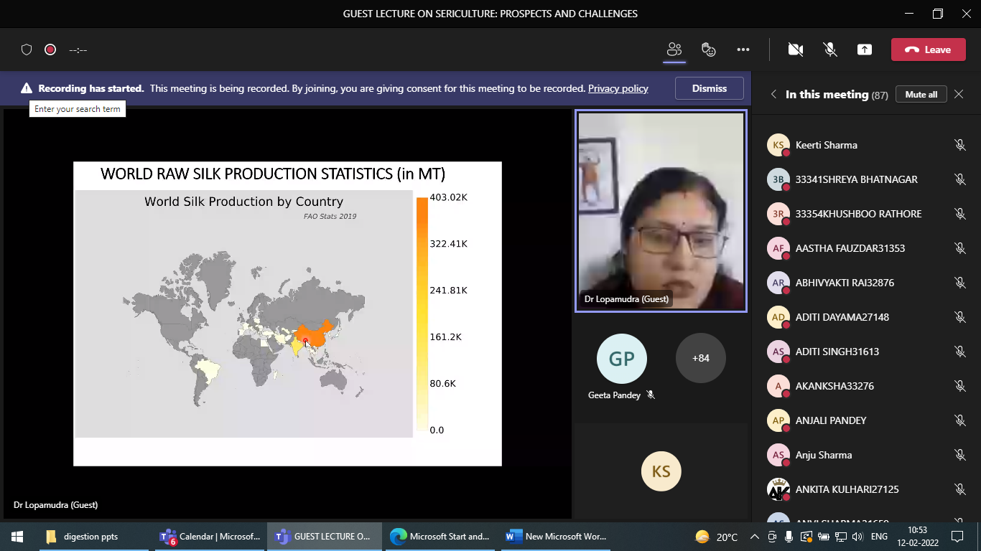Open More actions ellipsis menu
Screen dimensions: 981x551
point(743,50)
